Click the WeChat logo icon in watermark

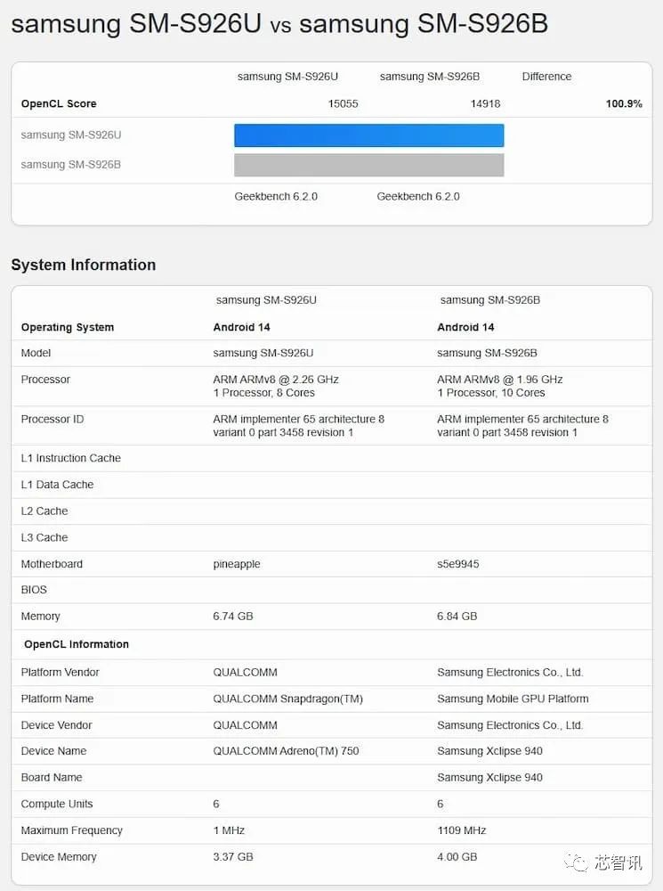point(576,862)
